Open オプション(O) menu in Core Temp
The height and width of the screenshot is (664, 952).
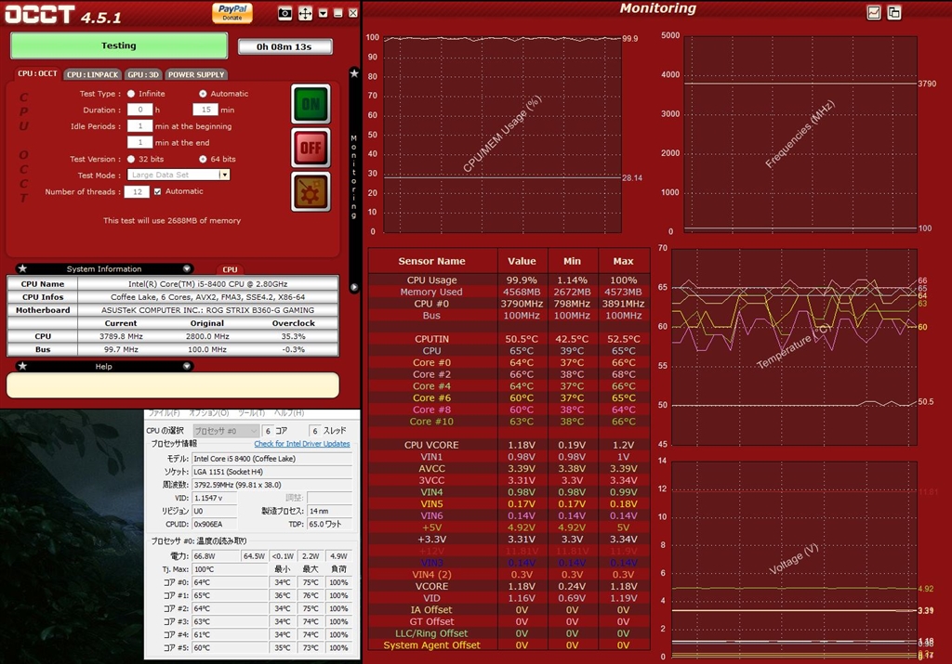[x=209, y=412]
